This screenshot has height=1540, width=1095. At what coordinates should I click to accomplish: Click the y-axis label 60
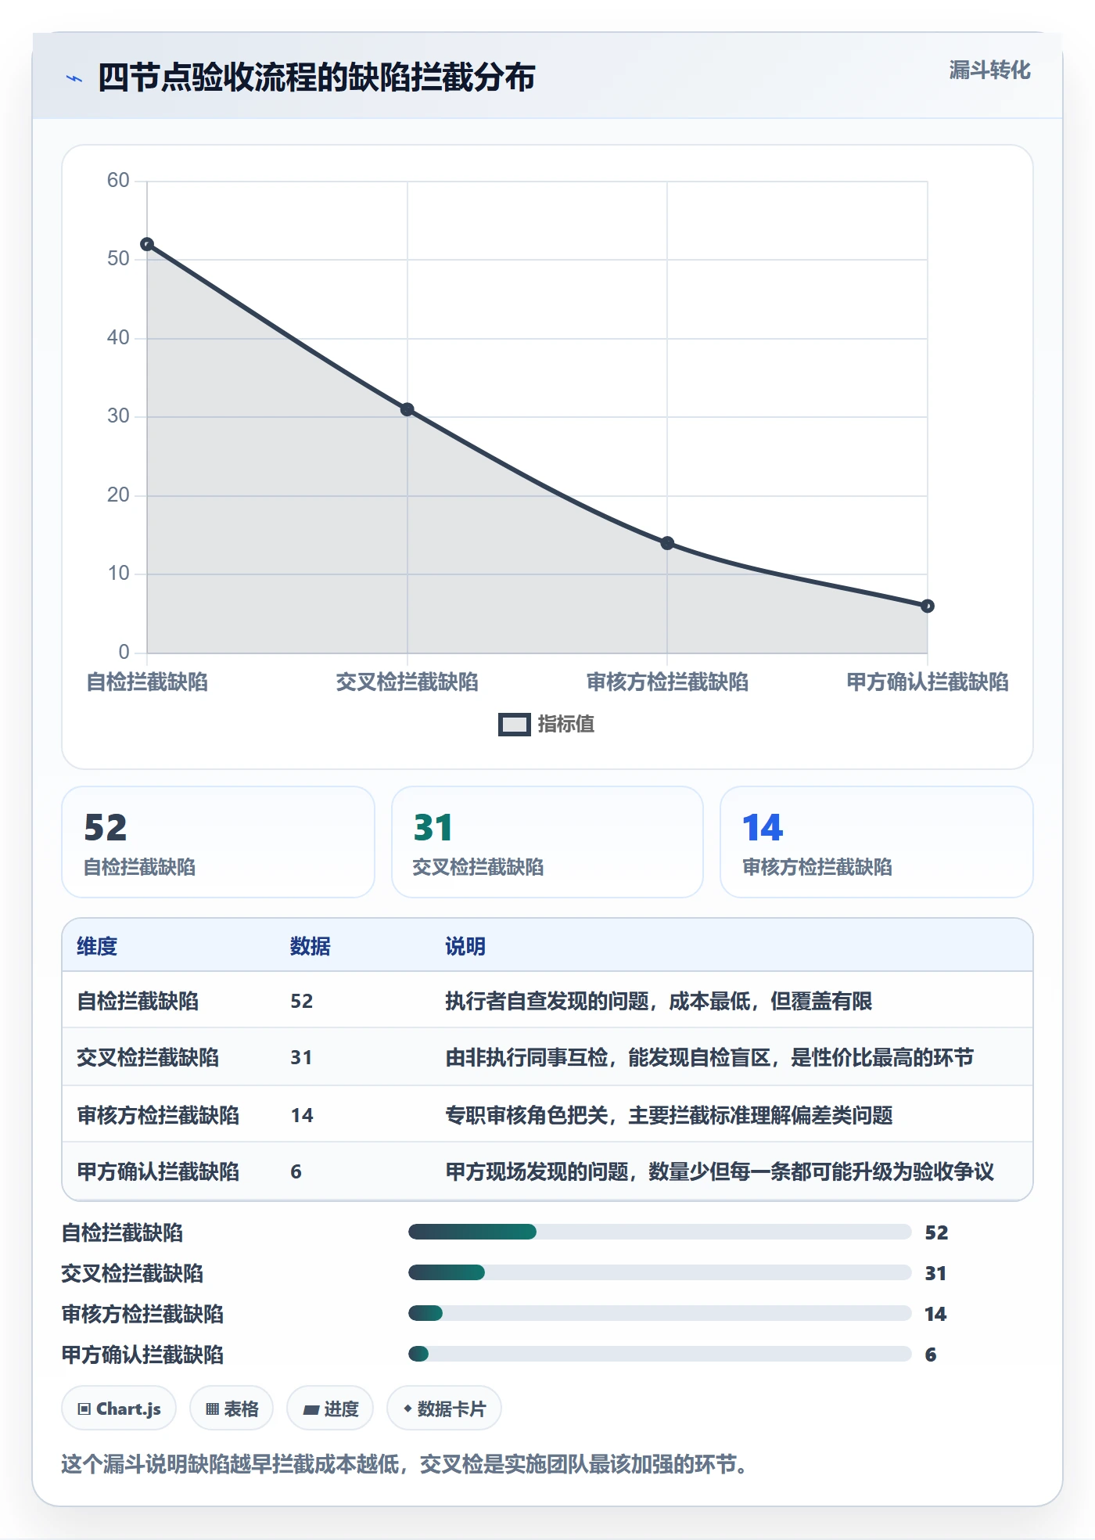(x=118, y=181)
